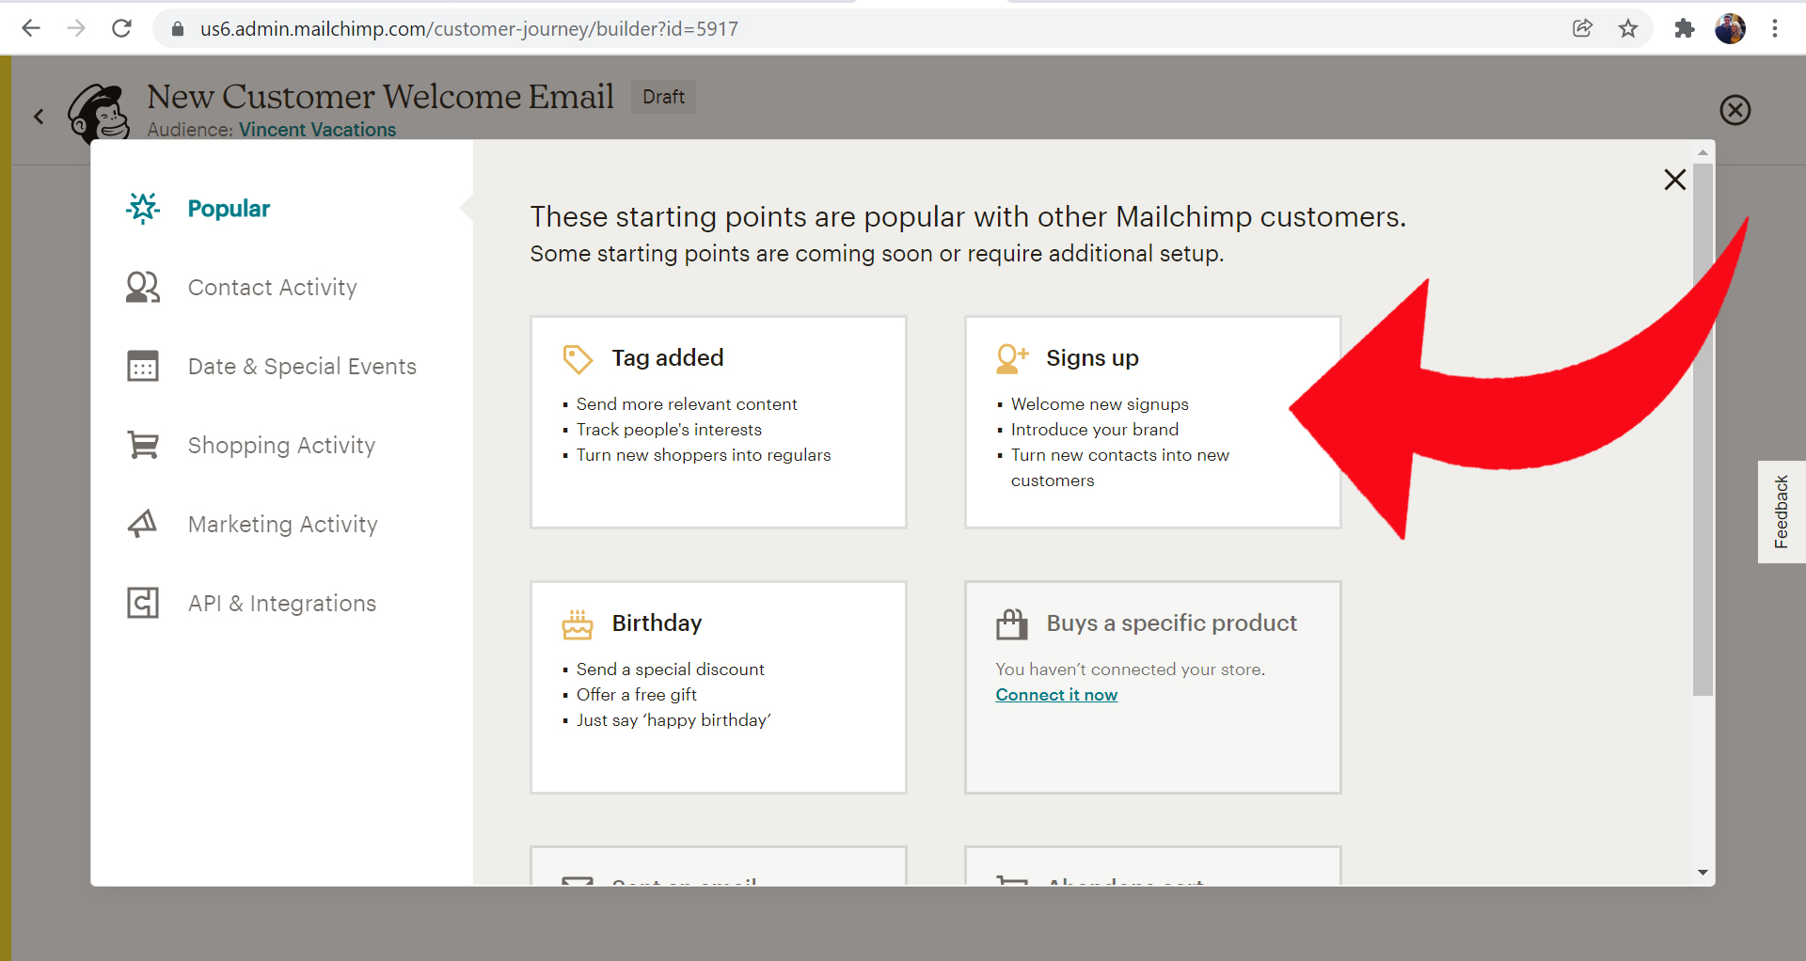Click 'Just say happy birthday' bullet
The image size is (1806, 961).
(x=673, y=720)
